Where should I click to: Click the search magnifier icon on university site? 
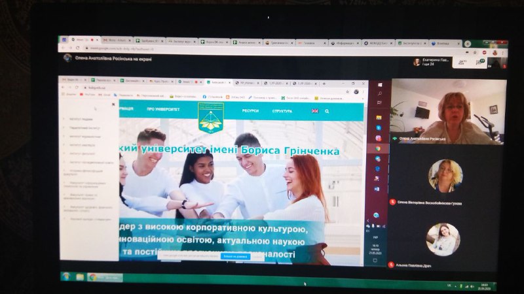click(x=327, y=111)
